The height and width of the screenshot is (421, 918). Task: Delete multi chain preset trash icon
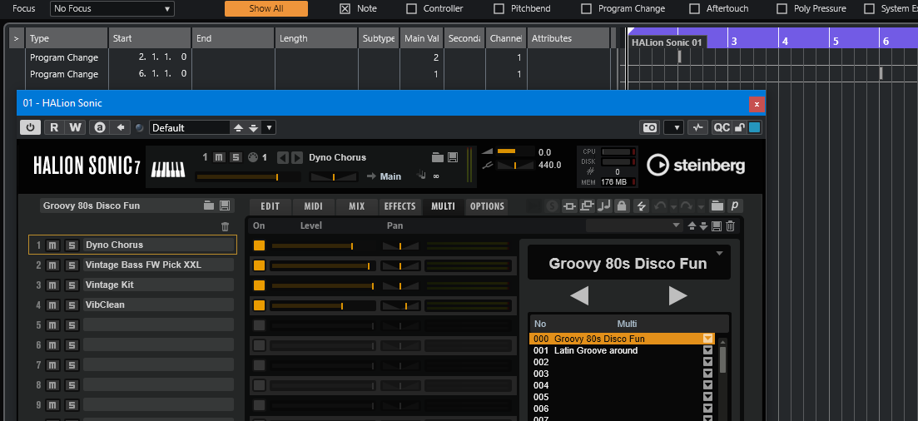click(730, 226)
